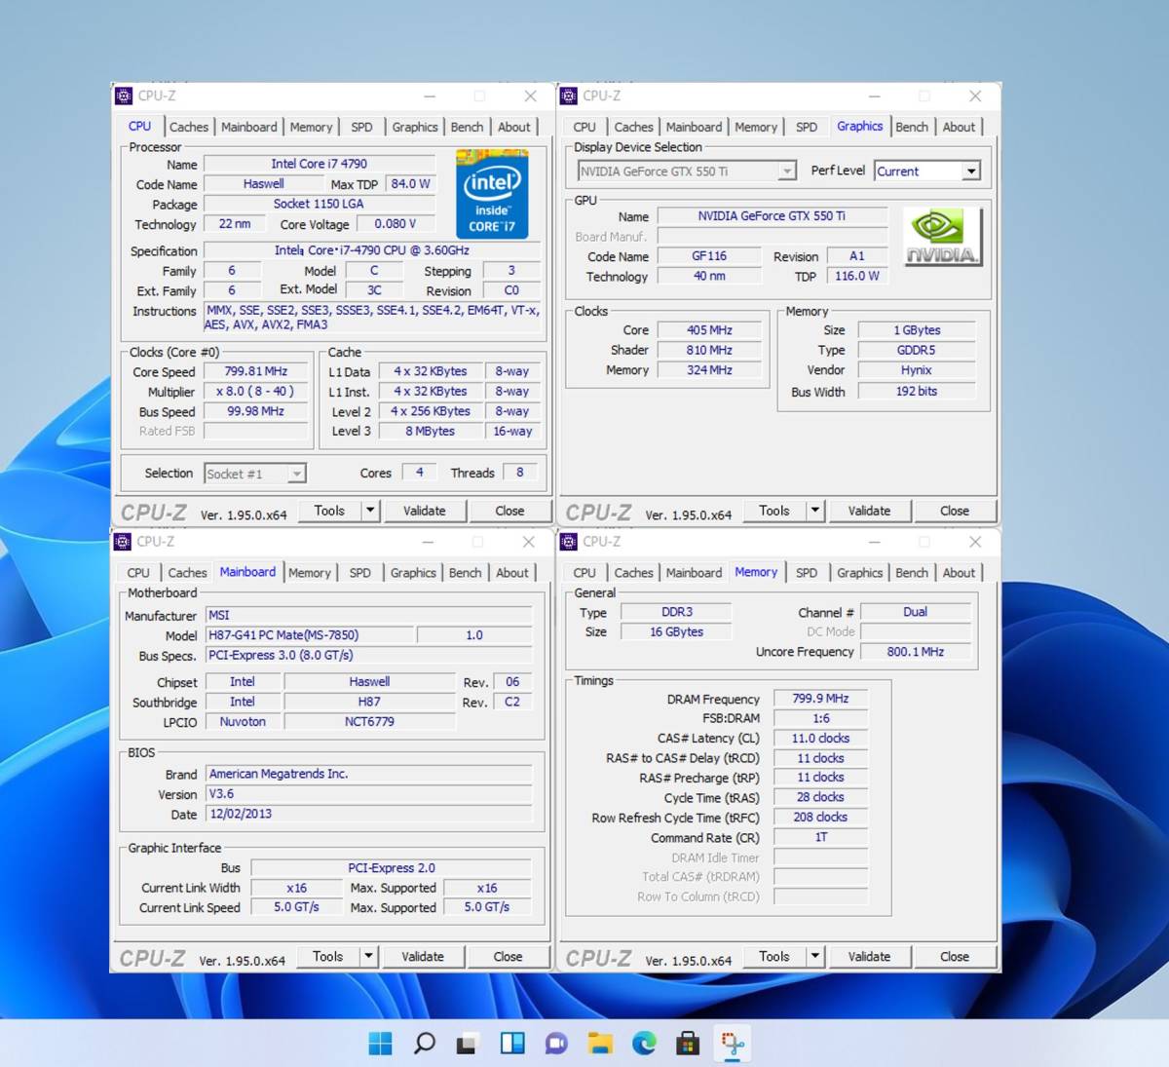Expand Tools arrow in Memory window
Image resolution: width=1169 pixels, height=1067 pixels.
coord(814,957)
